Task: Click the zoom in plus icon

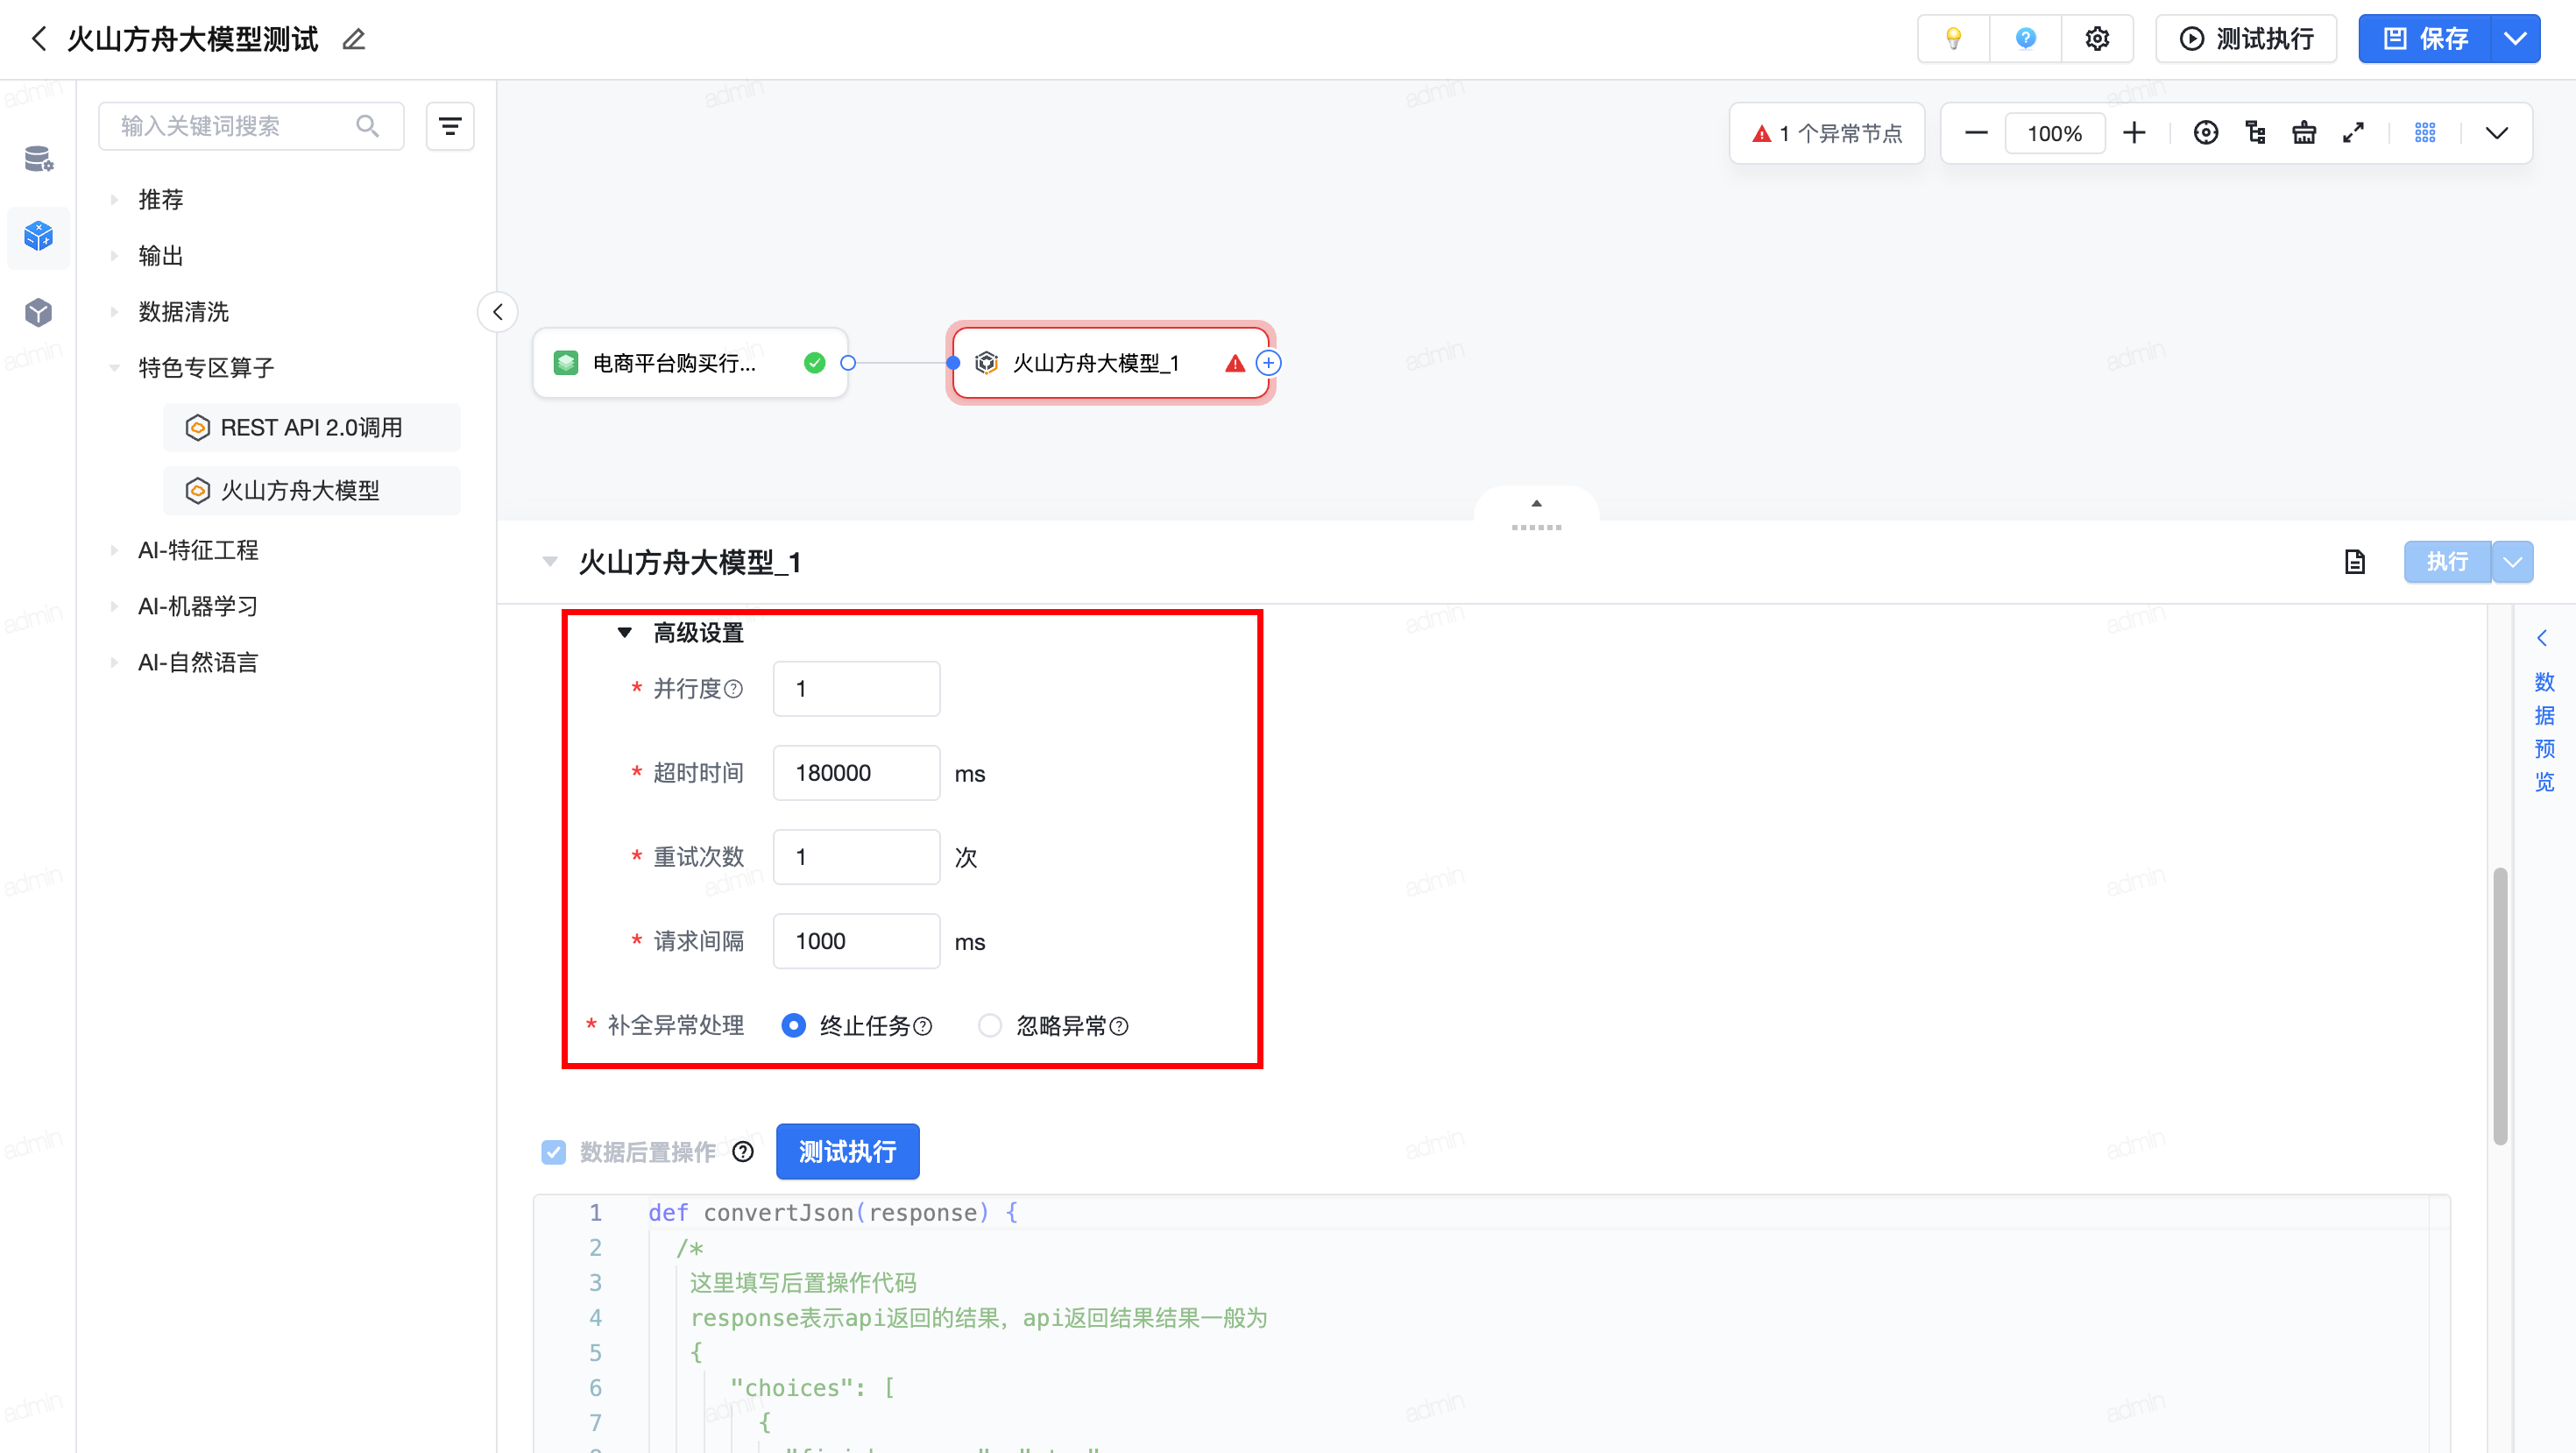Action: [x=2134, y=133]
